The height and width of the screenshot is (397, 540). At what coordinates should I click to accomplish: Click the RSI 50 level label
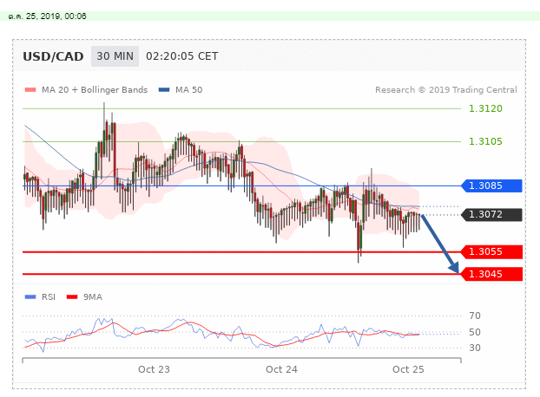475,332
